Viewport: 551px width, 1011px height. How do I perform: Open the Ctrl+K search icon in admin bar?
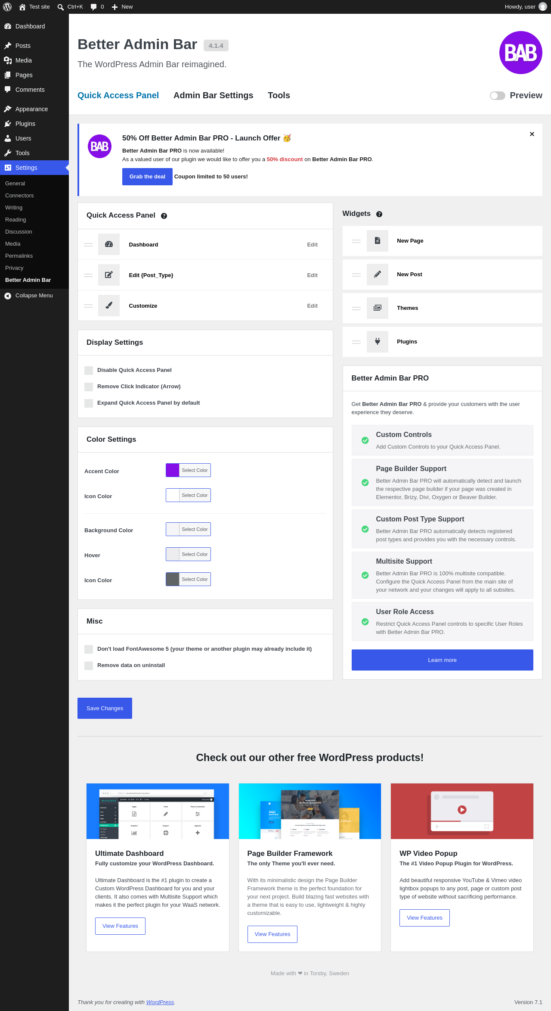61,7
